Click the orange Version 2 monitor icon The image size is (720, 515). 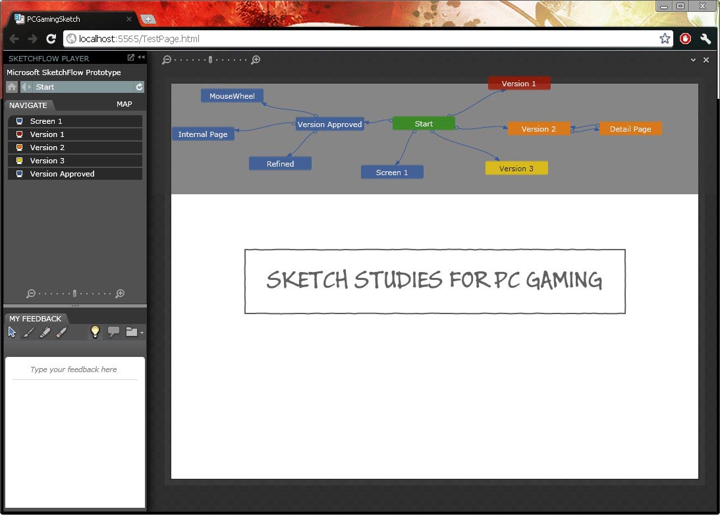(x=19, y=148)
